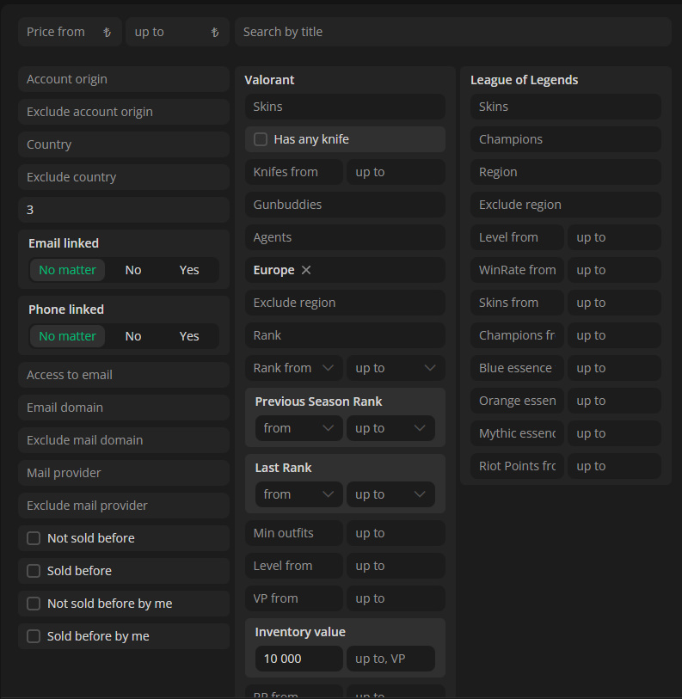Remove the Europe region tag
Image resolution: width=682 pixels, height=699 pixels.
(306, 270)
